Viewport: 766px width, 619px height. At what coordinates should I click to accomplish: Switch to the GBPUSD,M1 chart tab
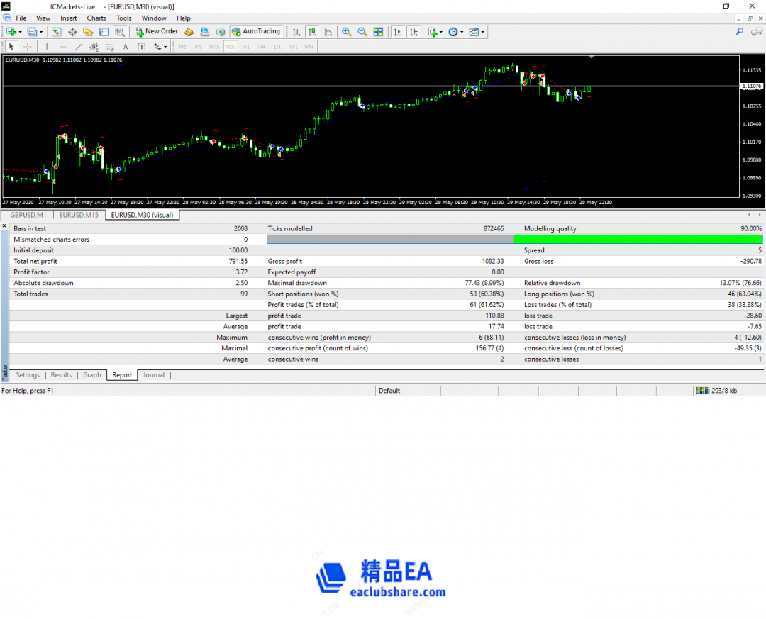click(27, 215)
